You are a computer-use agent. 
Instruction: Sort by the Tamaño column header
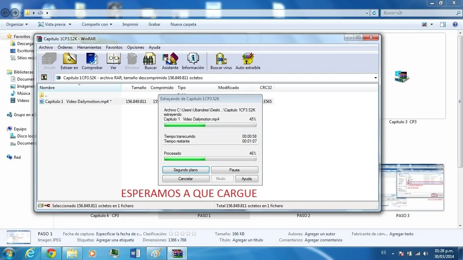pos(135,87)
